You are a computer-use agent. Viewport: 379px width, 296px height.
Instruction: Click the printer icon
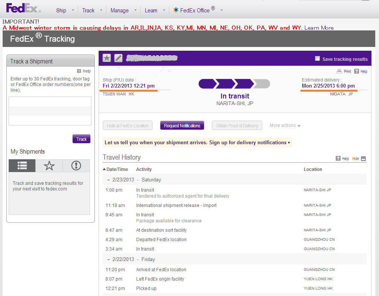pos(339,71)
